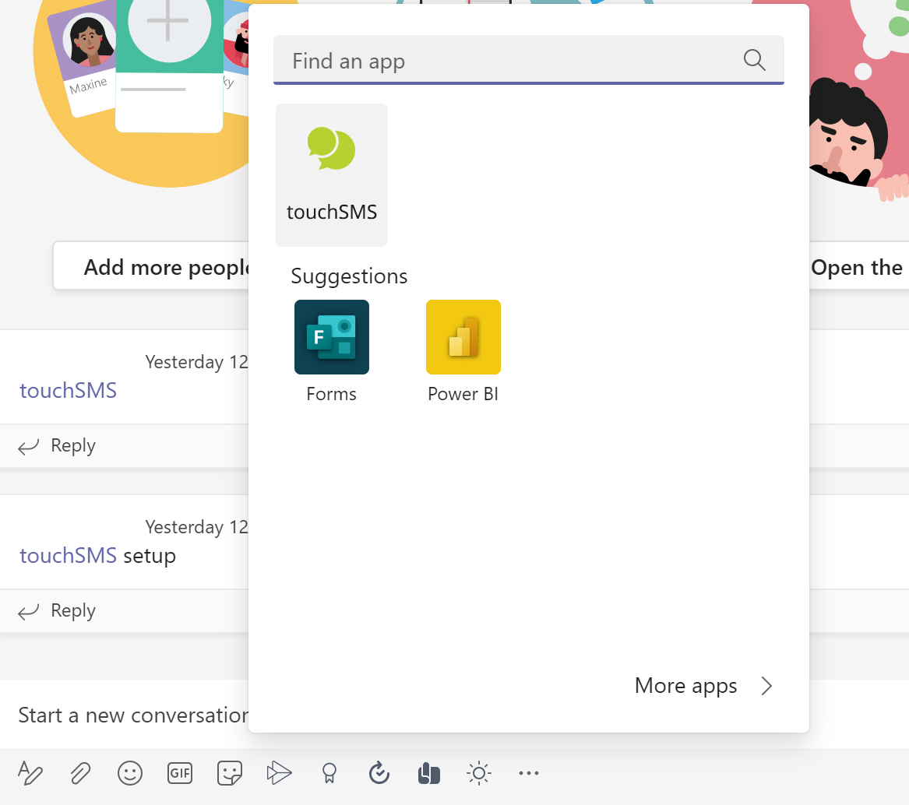Expand More apps with the chevron
The image size is (909, 805).
(x=766, y=686)
